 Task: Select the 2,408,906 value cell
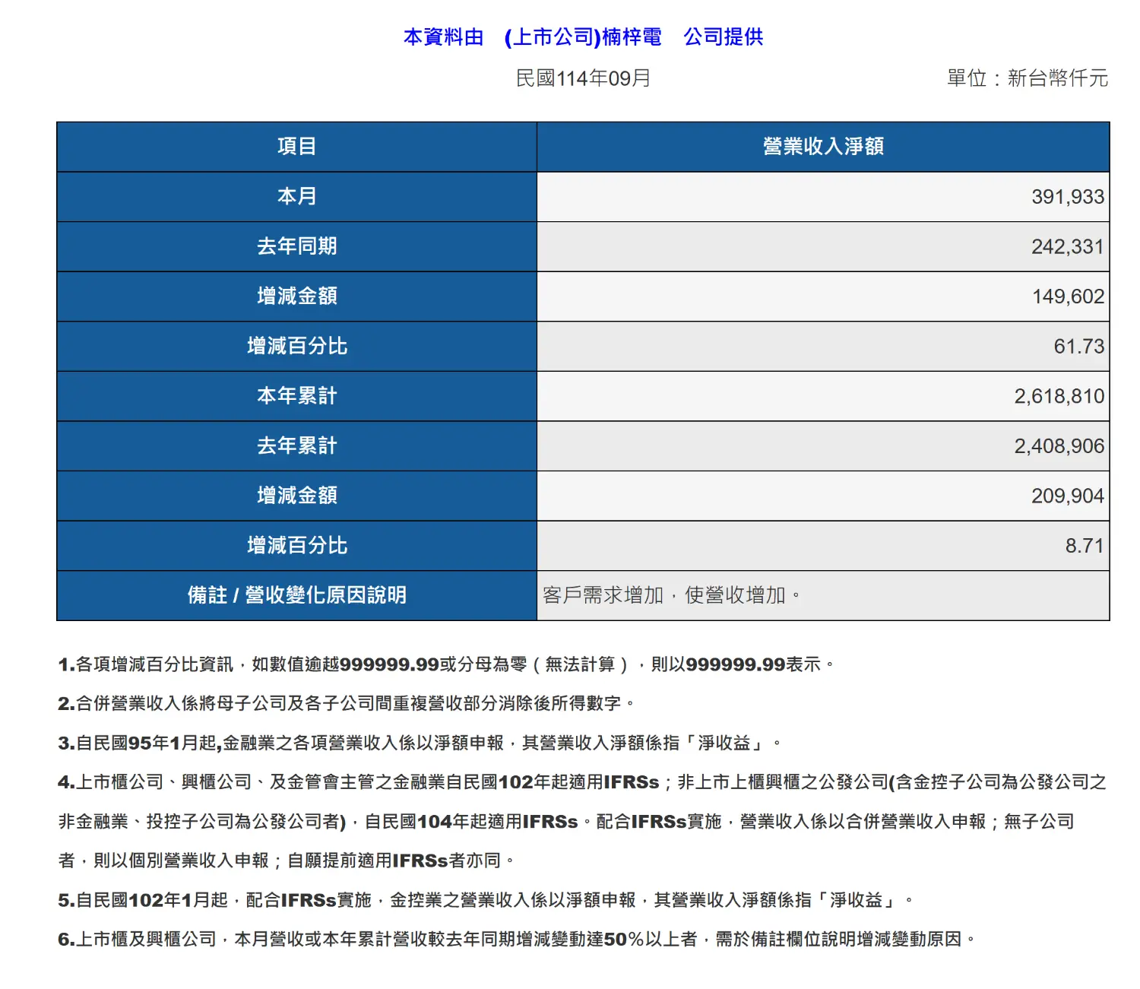1059,446
